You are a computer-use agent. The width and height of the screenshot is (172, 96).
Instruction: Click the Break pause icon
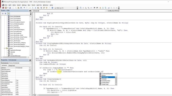coord(33,8)
